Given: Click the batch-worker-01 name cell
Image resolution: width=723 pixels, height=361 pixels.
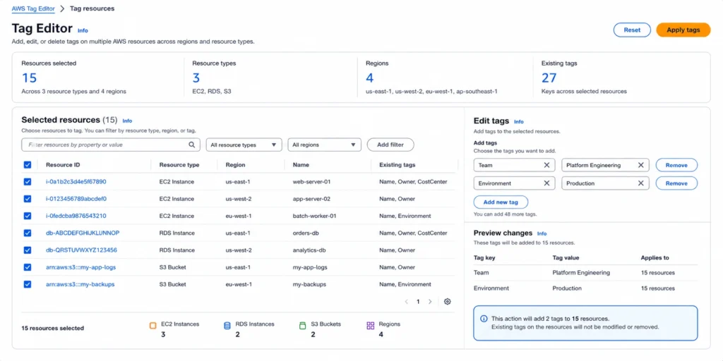Looking at the screenshot, I should [x=314, y=216].
